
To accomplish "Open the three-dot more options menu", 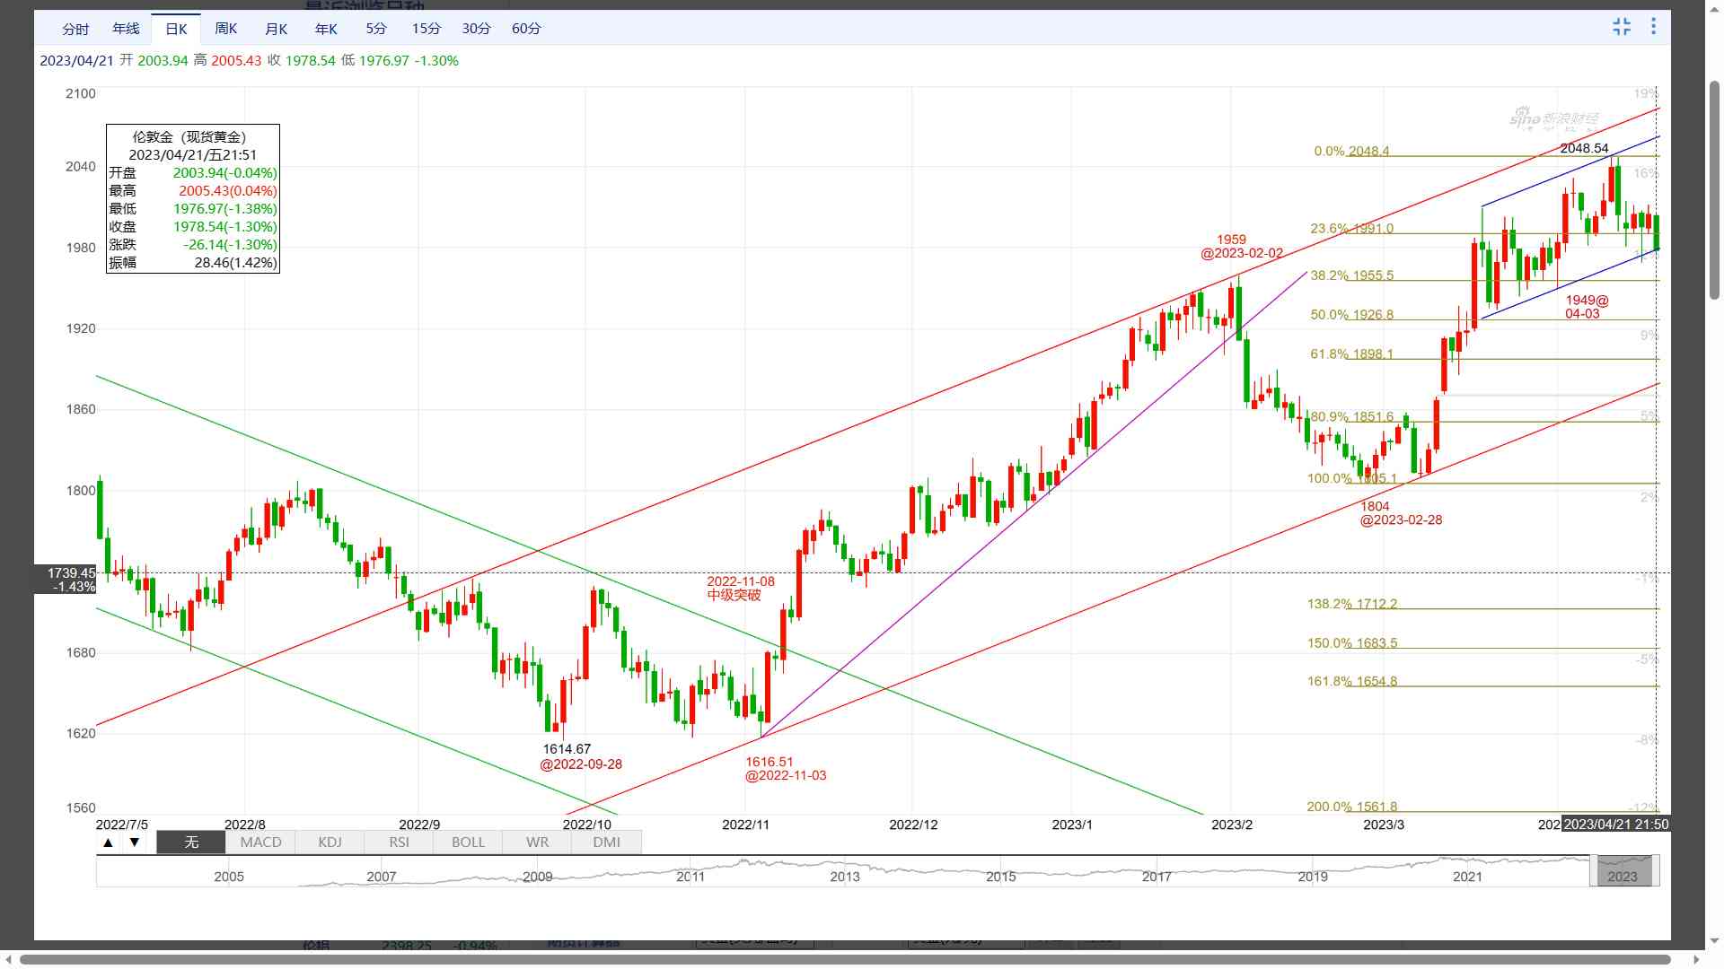I will [x=1653, y=27].
